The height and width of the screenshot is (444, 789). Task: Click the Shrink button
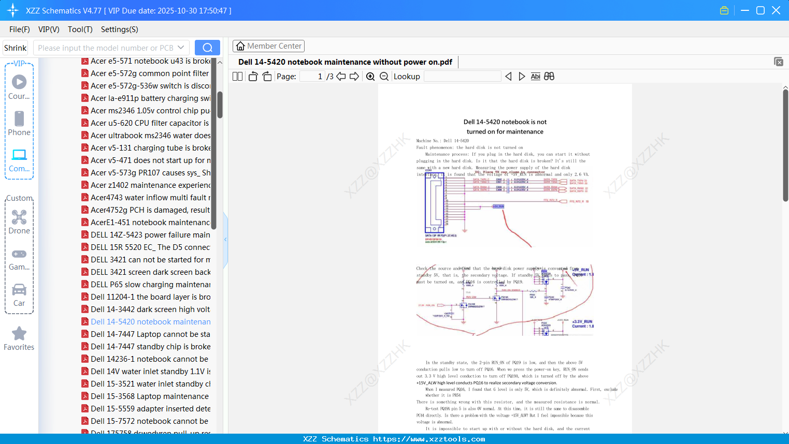pyautogui.click(x=15, y=48)
